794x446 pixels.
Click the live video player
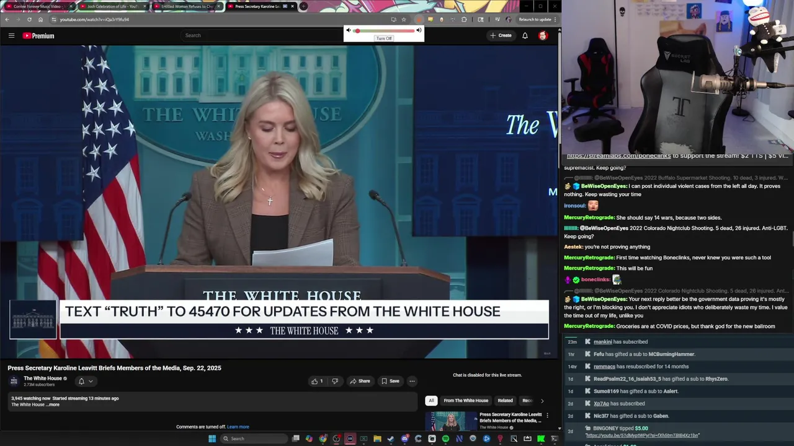(279, 201)
